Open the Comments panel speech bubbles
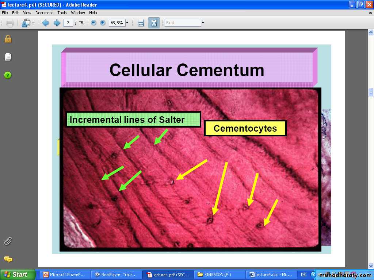Viewport: 374px width, 280px height. pos(8,259)
